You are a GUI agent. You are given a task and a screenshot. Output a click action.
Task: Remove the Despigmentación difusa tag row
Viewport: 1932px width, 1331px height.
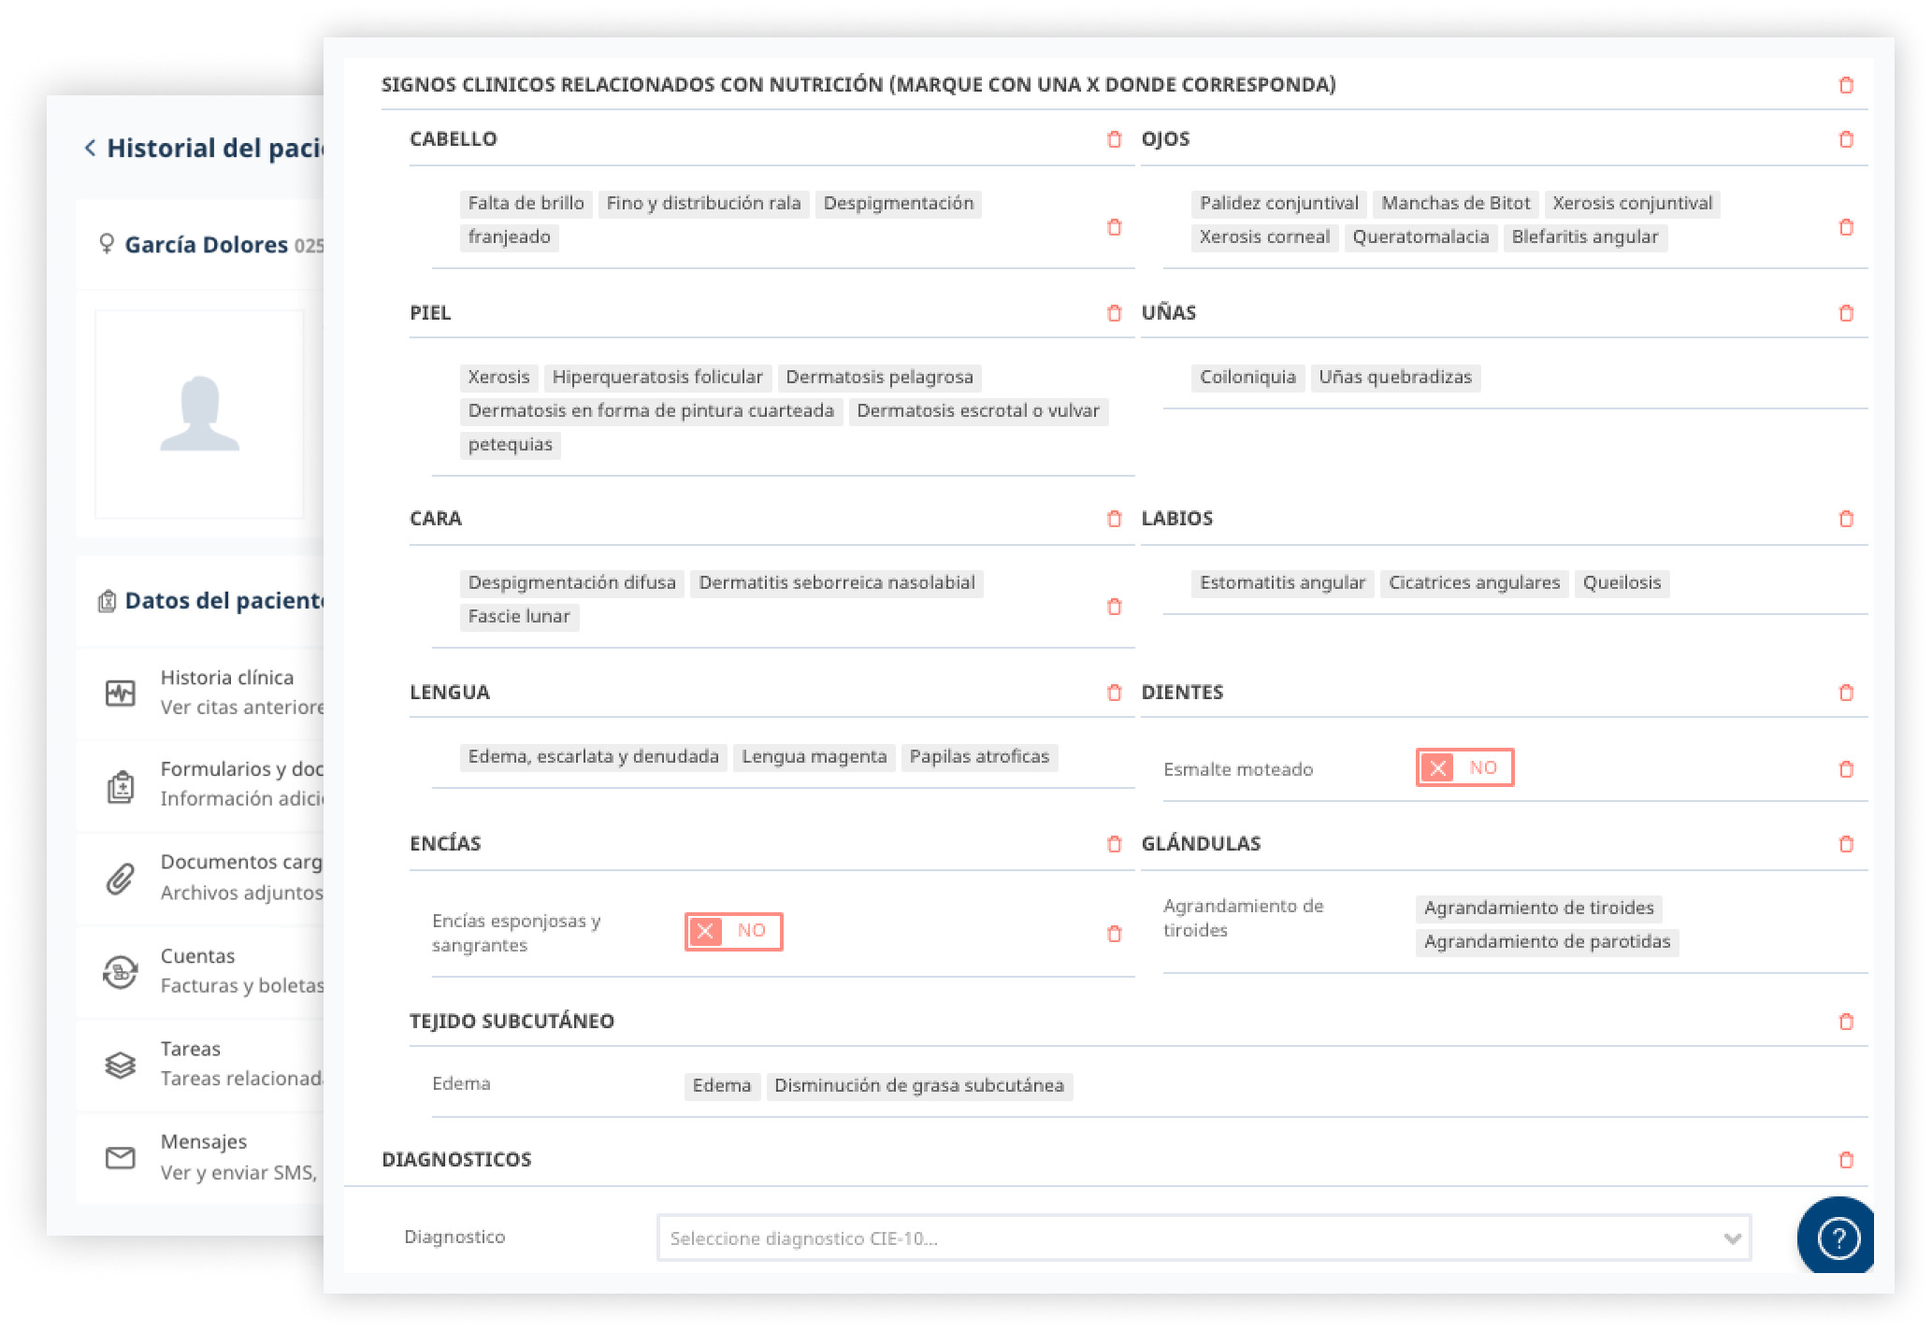point(1114,607)
